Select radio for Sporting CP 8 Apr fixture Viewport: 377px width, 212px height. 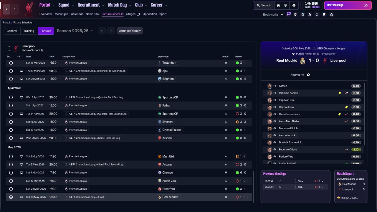pyautogui.click(x=11, y=97)
